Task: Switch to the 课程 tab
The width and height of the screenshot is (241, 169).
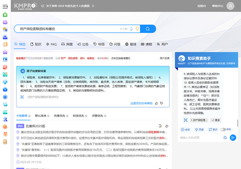Action: [147, 44]
